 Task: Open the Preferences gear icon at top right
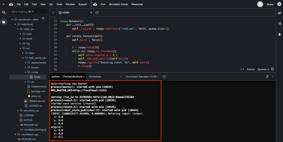[x=279, y=4]
